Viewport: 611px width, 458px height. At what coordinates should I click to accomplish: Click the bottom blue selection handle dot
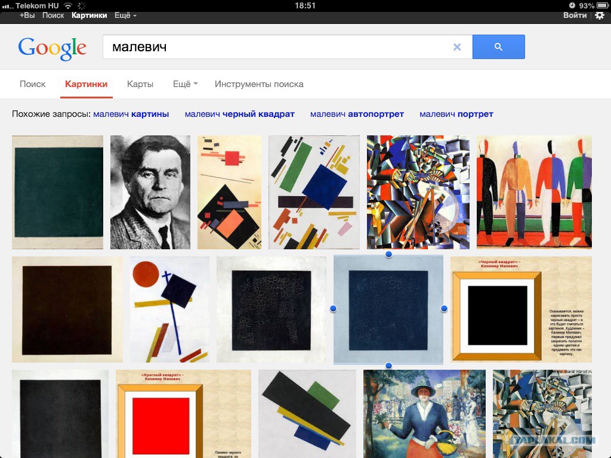388,366
